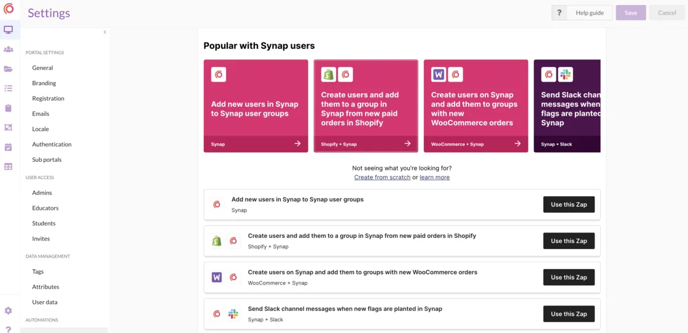Image resolution: width=688 pixels, height=333 pixels.
Task: Open the Emails settings page
Action: tap(41, 114)
